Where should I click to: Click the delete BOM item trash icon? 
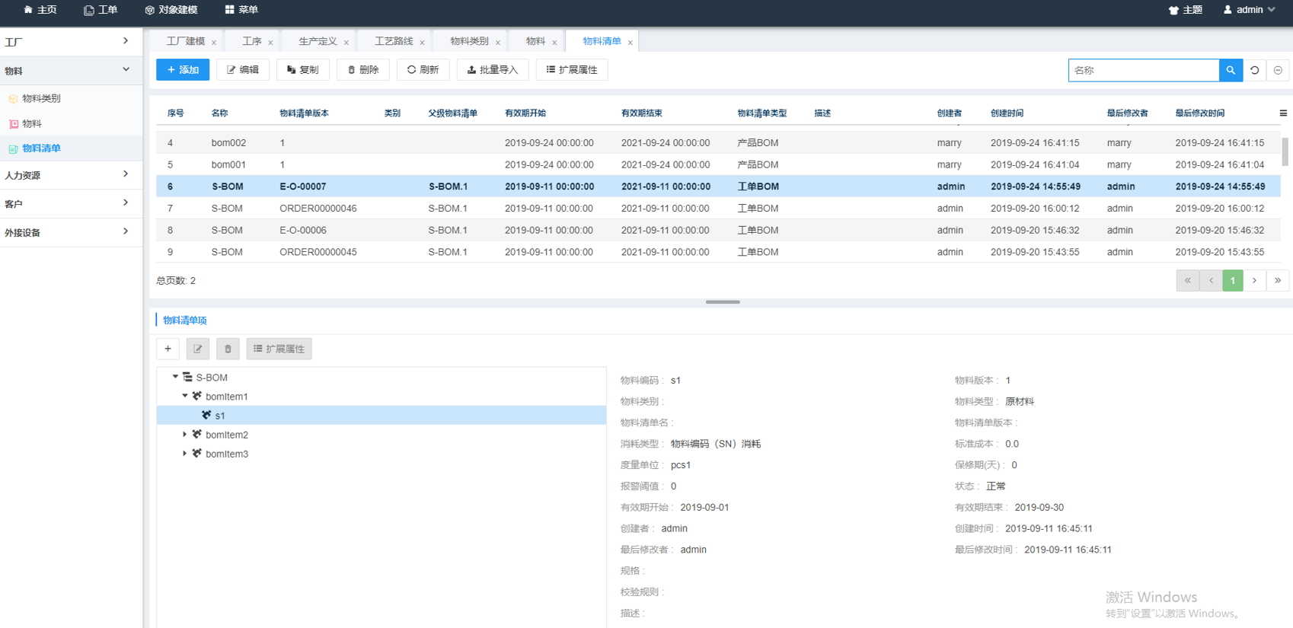(228, 349)
